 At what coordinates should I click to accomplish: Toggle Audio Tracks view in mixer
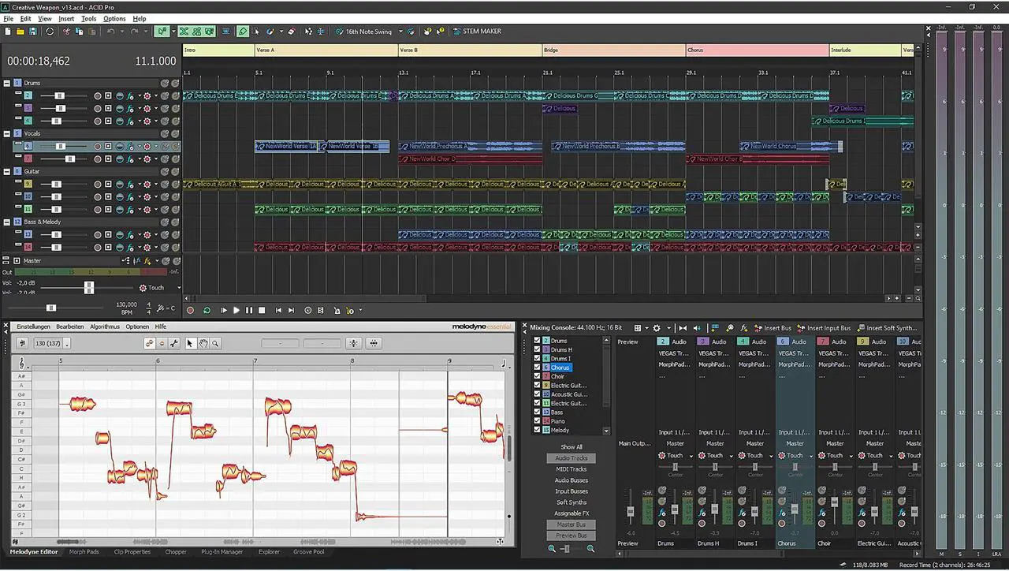tap(572, 458)
